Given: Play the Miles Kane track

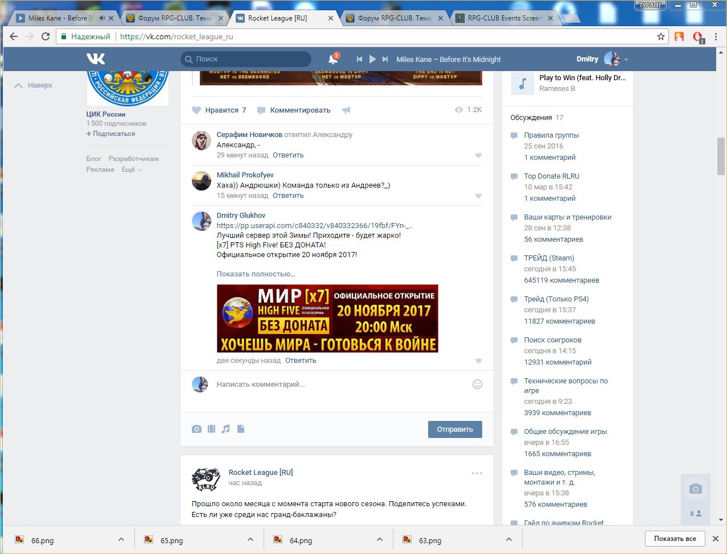Looking at the screenshot, I should (x=372, y=59).
